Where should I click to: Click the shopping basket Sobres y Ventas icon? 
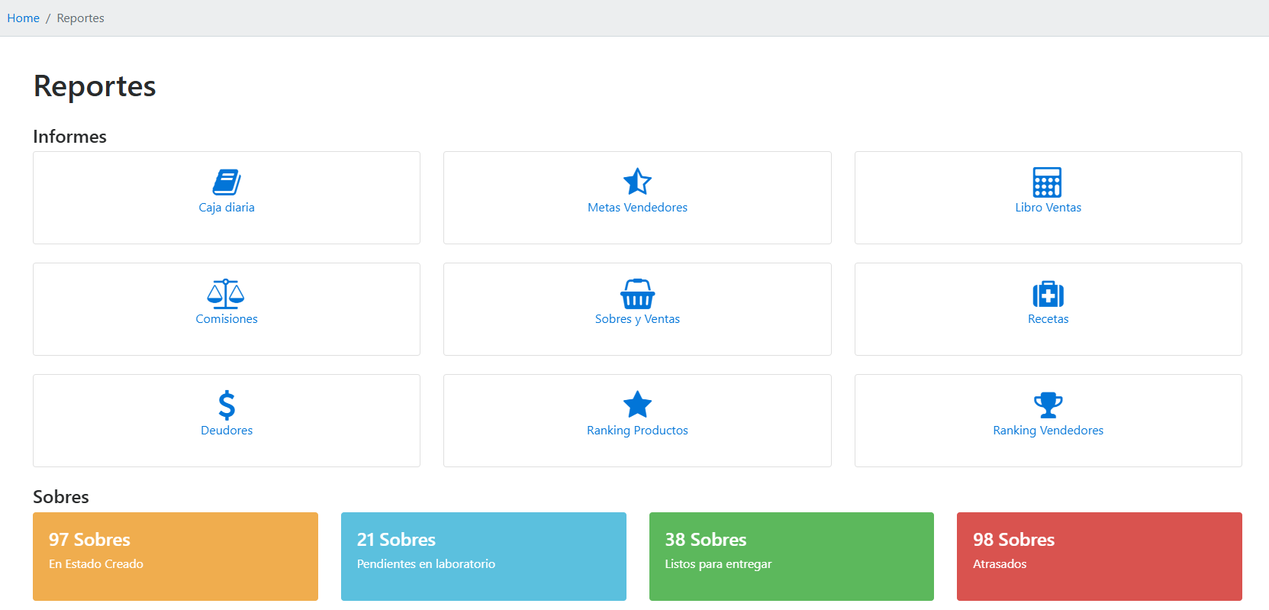tap(637, 294)
